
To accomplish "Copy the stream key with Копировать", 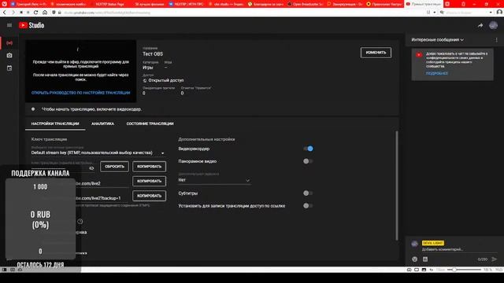I will 149,167.
